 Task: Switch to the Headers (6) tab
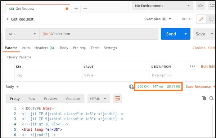pos(44,48)
